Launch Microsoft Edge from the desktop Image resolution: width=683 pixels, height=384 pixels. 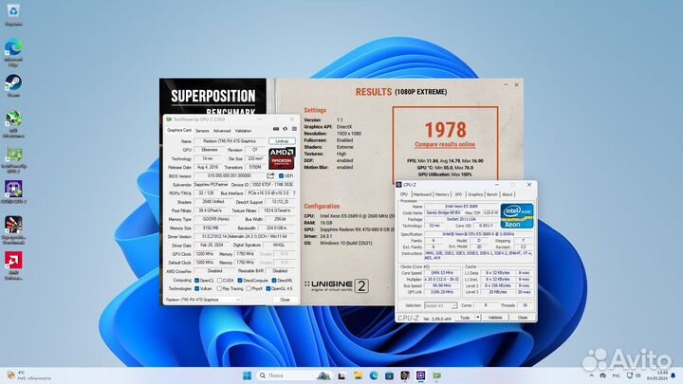(x=13, y=52)
